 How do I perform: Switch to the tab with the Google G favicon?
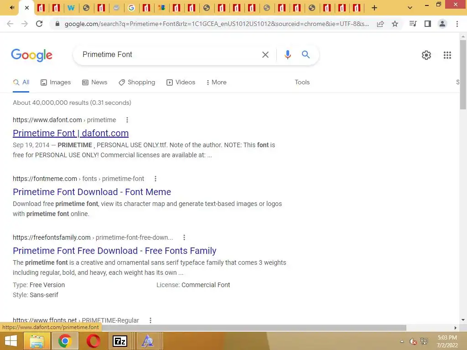click(x=131, y=8)
